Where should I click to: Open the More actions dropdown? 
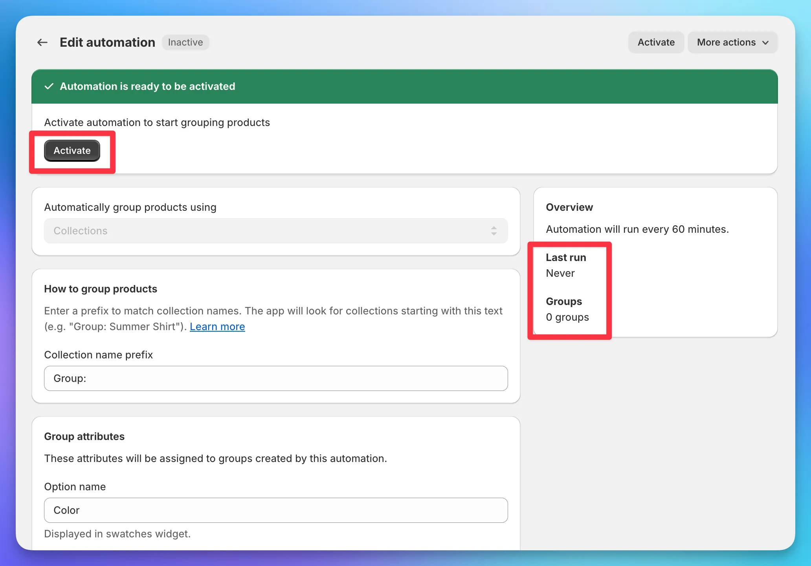click(x=732, y=42)
